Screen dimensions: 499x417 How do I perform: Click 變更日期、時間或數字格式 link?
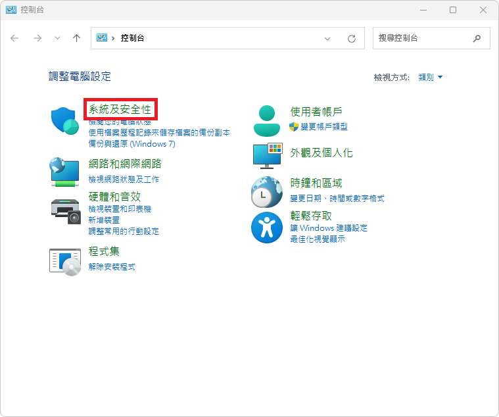point(337,198)
